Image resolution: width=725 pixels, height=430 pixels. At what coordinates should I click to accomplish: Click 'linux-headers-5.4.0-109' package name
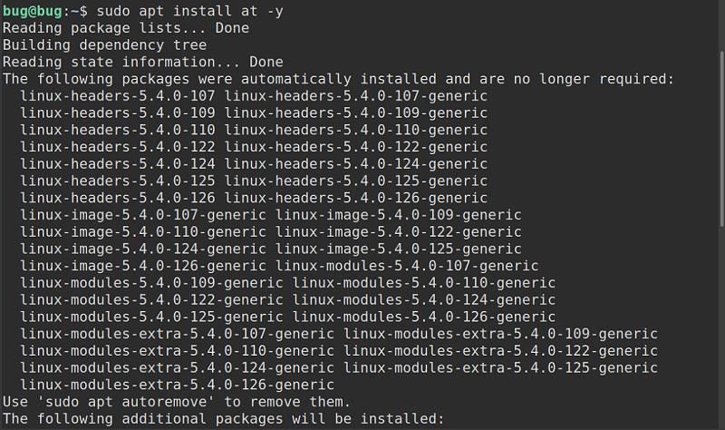(118, 112)
